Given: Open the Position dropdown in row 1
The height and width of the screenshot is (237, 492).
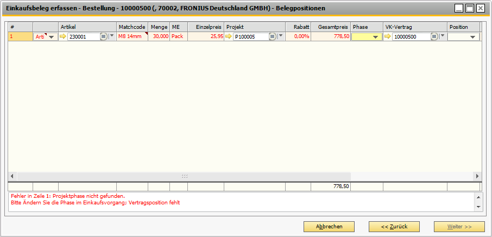Looking at the screenshot, I should pyautogui.click(x=472, y=37).
